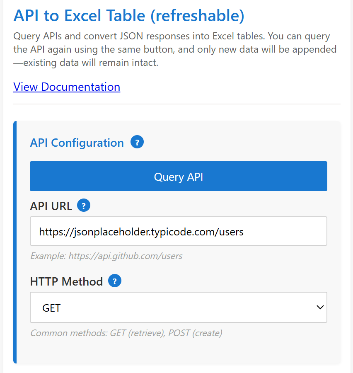The height and width of the screenshot is (373, 353).
Task: Click the HTTP Method label
Action: pos(66,281)
